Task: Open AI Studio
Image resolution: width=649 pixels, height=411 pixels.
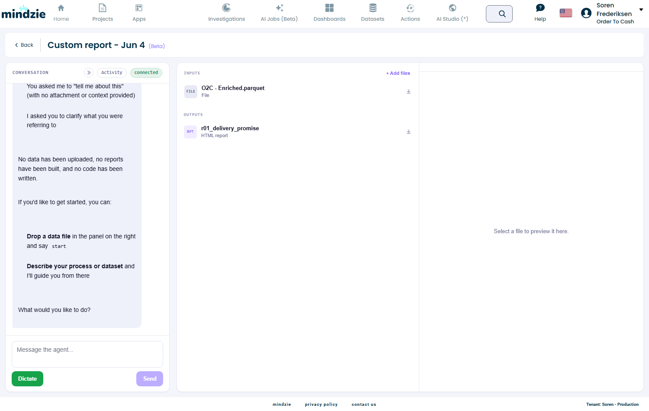Action: click(452, 13)
